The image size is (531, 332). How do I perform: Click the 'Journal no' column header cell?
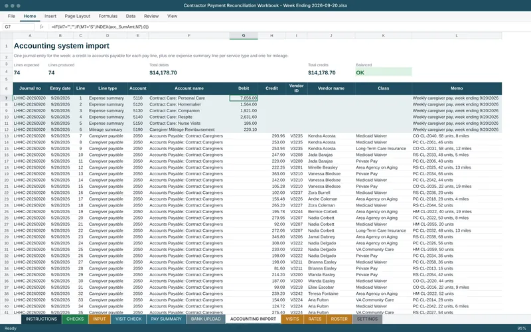[30, 88]
